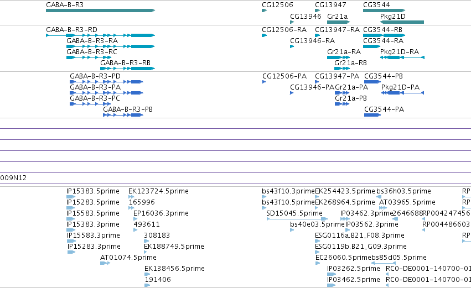Select the bs36h03.5prime EST label

[403, 191]
